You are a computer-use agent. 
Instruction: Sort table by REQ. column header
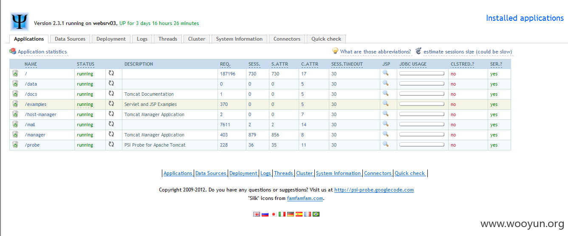[x=225, y=64]
